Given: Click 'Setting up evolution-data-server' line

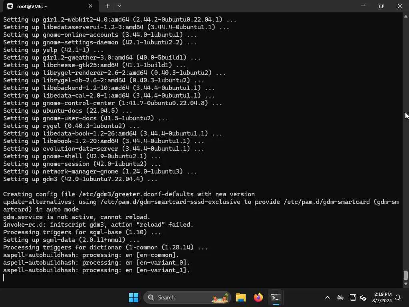Looking at the screenshot, I should [x=103, y=149].
